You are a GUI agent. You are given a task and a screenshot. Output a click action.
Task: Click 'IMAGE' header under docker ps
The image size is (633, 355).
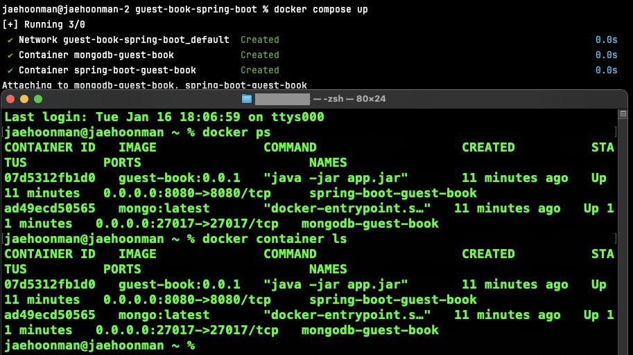(137, 147)
